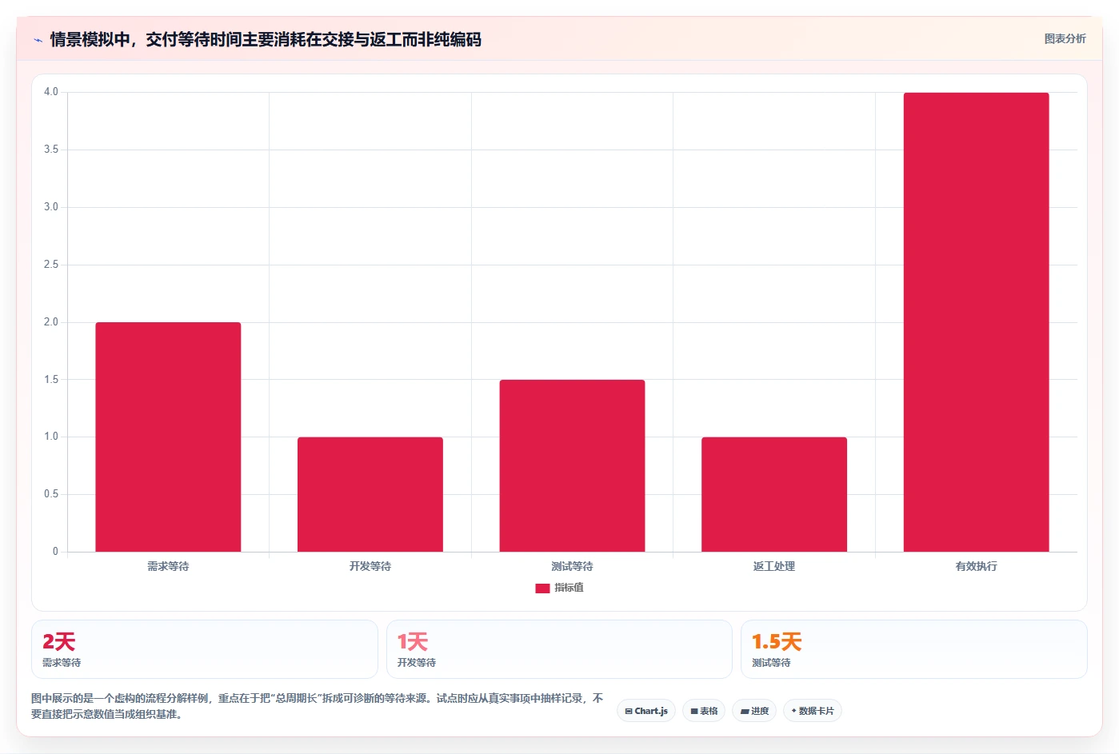Click the 数据卡片 tag chip
This screenshot has width=1119, height=754.
click(812, 711)
